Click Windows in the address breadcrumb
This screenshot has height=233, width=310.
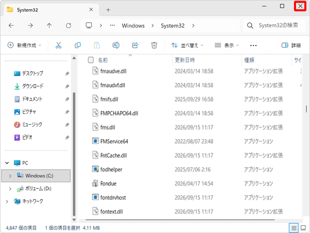click(x=133, y=25)
